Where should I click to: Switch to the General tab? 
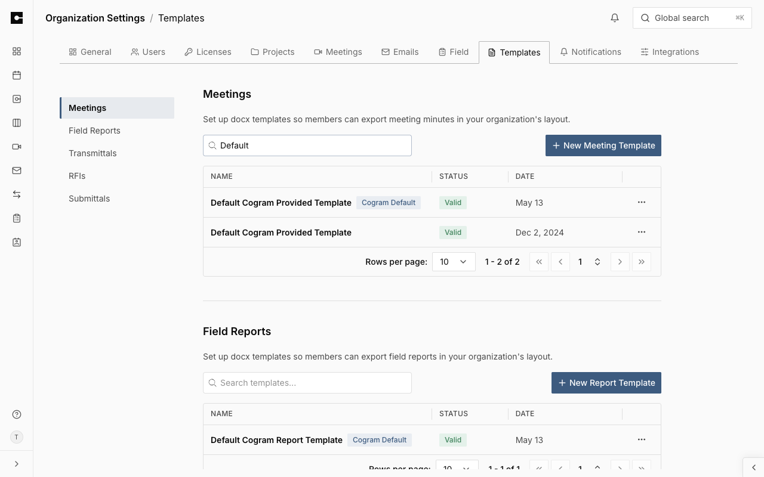[90, 52]
